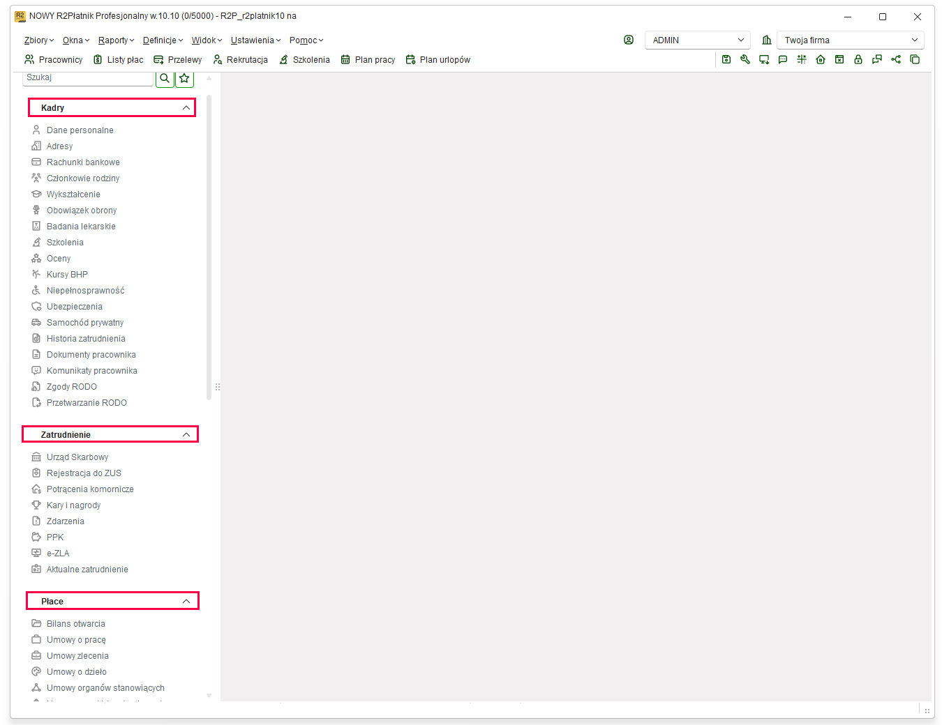The image size is (942, 725).
Task: Open the wrench tools icon
Action: [745, 60]
